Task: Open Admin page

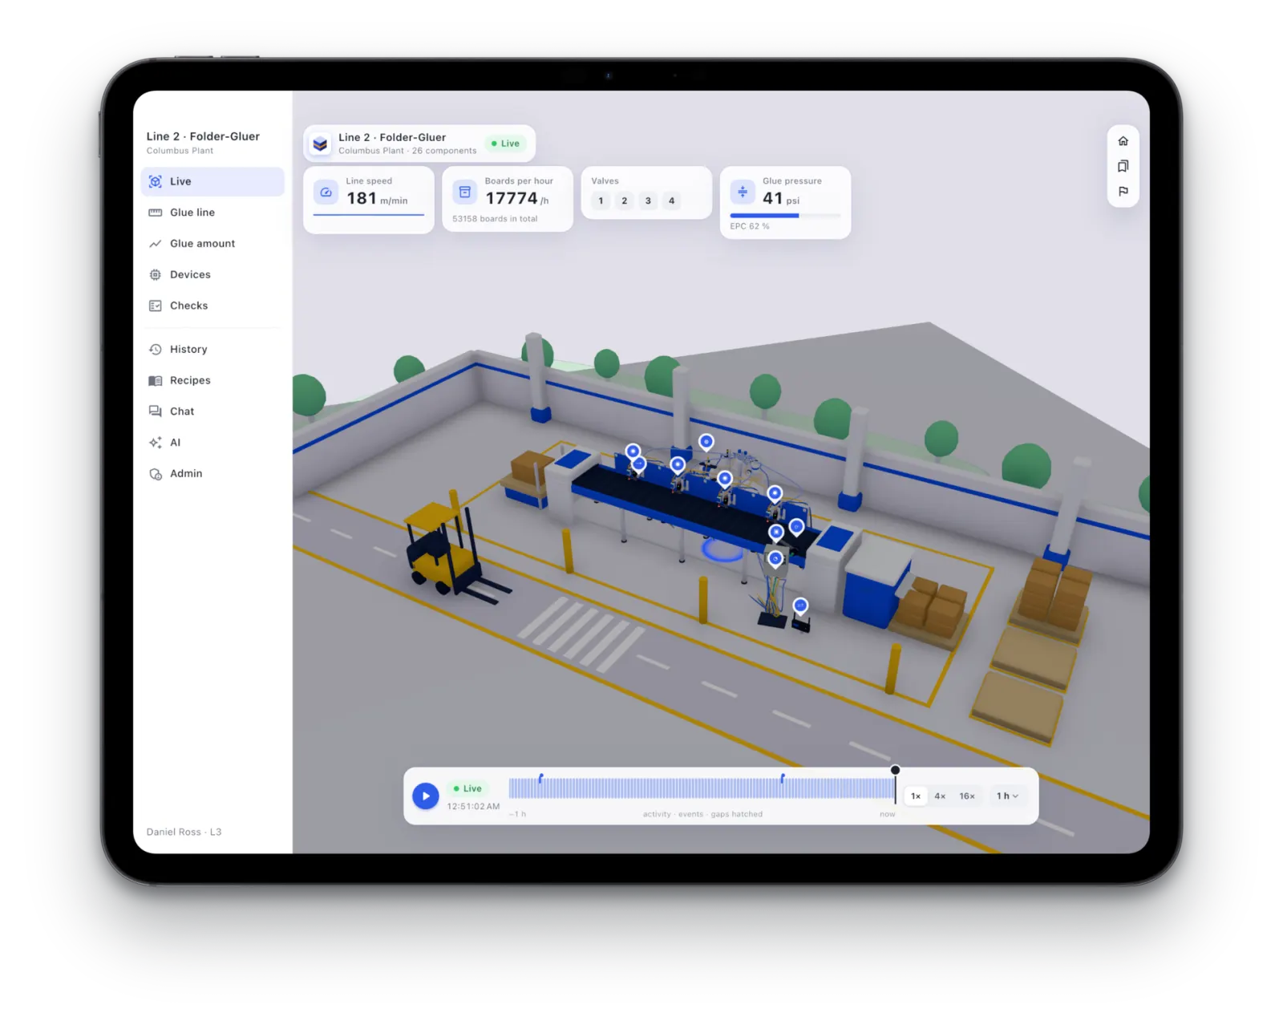Action: [x=212, y=474]
